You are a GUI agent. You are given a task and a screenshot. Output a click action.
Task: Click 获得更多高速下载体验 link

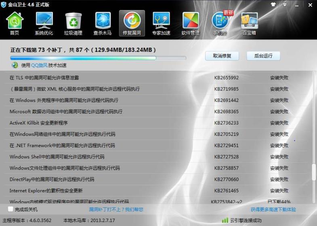[x=273, y=209]
